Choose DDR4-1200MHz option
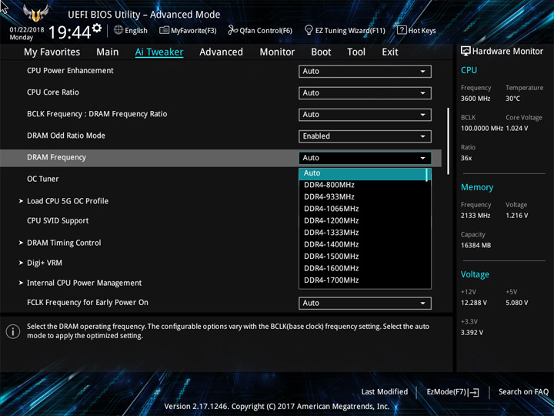This screenshot has height=416, width=554. 363,221
